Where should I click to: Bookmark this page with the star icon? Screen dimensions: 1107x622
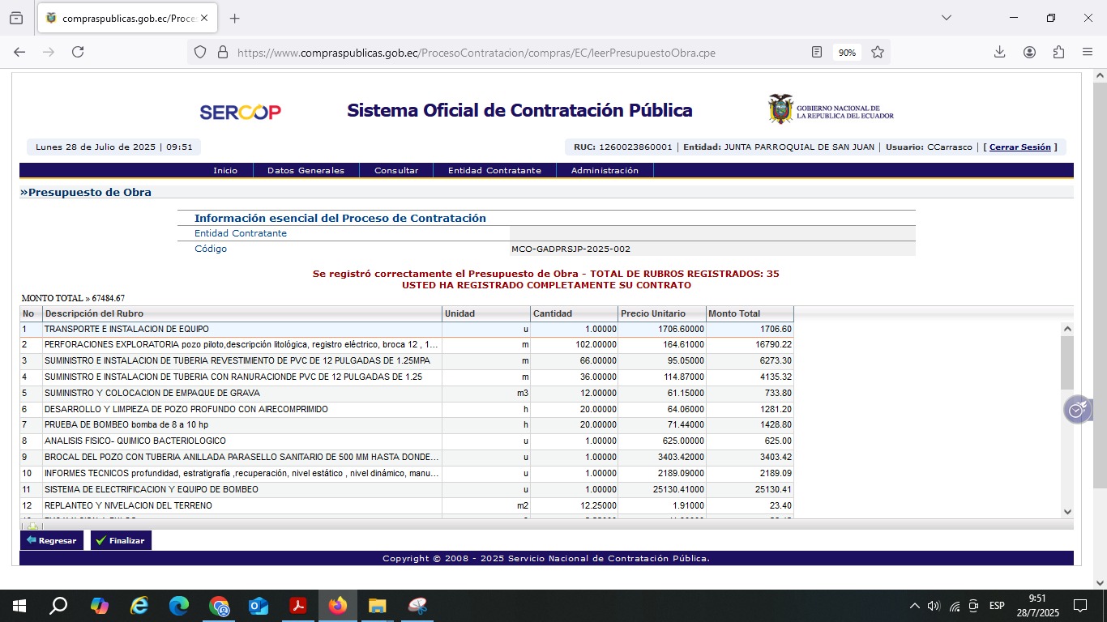pos(878,52)
